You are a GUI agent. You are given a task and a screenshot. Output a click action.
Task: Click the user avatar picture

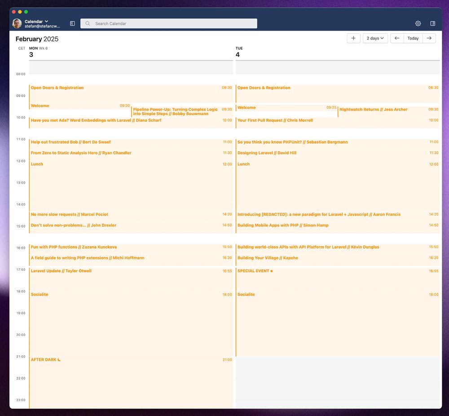point(17,23)
